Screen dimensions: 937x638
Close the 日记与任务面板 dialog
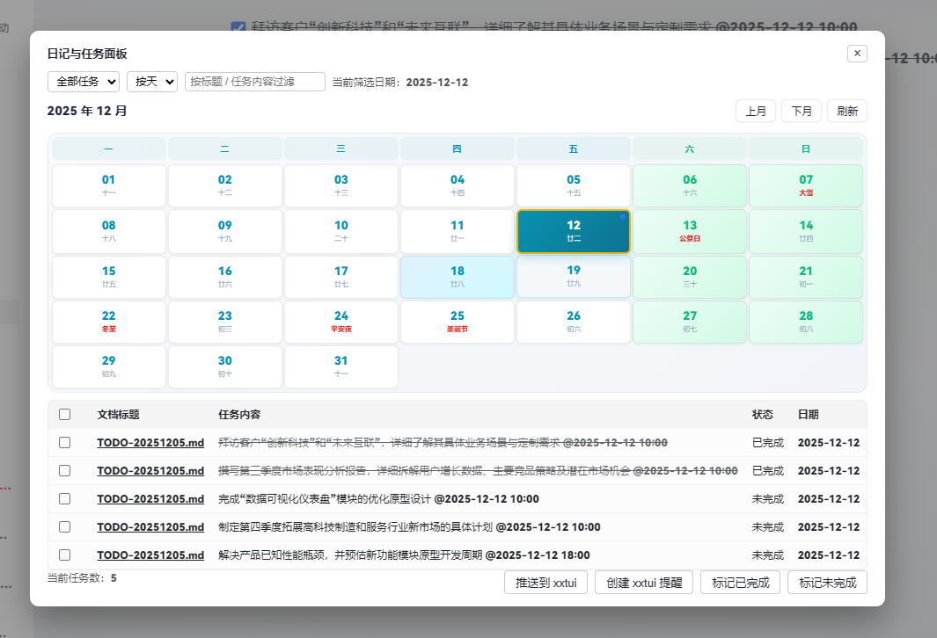click(x=857, y=54)
